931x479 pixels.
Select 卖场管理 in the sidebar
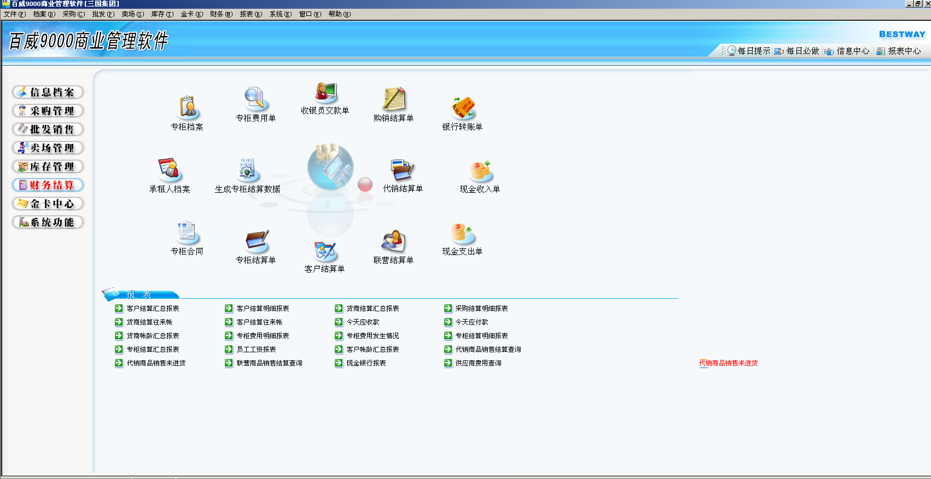coord(48,148)
